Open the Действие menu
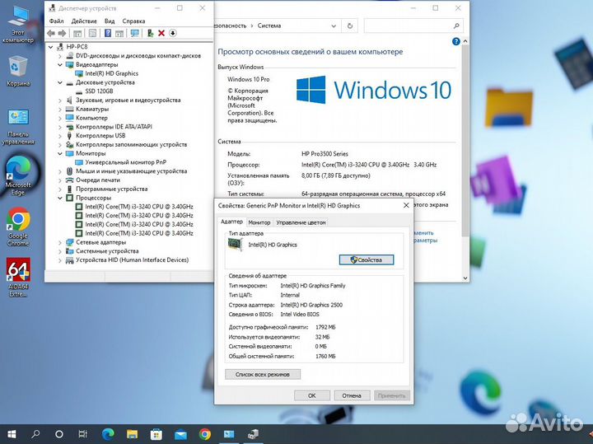The height and width of the screenshot is (444, 593). tap(84, 21)
